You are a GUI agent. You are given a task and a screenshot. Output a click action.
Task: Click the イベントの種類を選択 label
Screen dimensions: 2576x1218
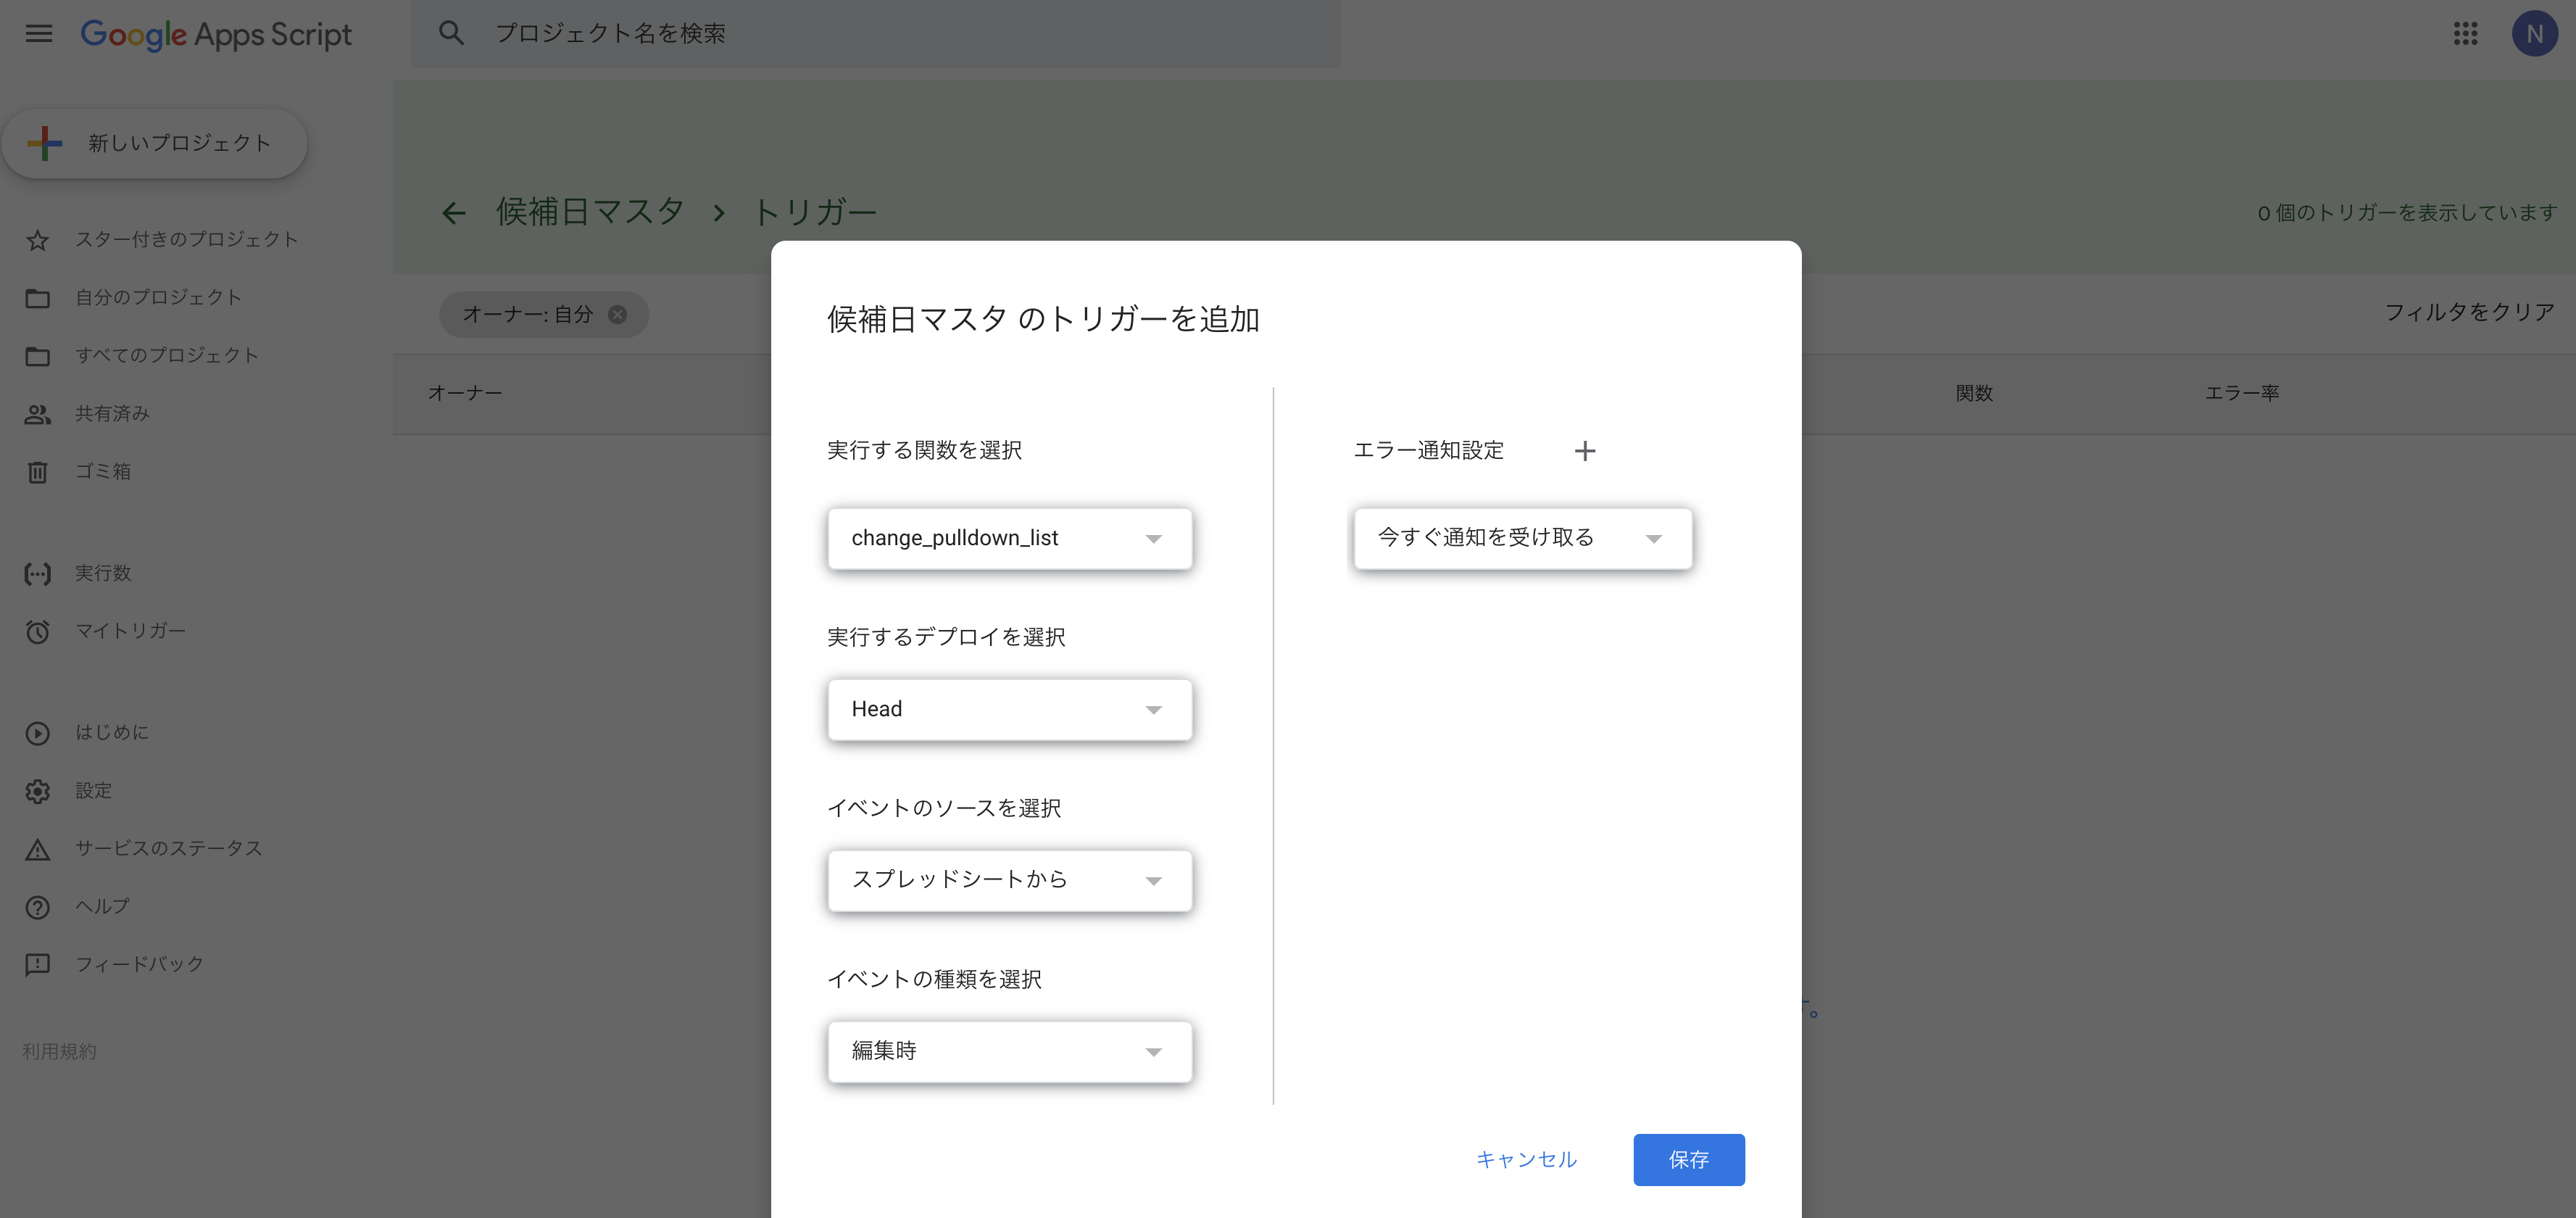tap(934, 979)
